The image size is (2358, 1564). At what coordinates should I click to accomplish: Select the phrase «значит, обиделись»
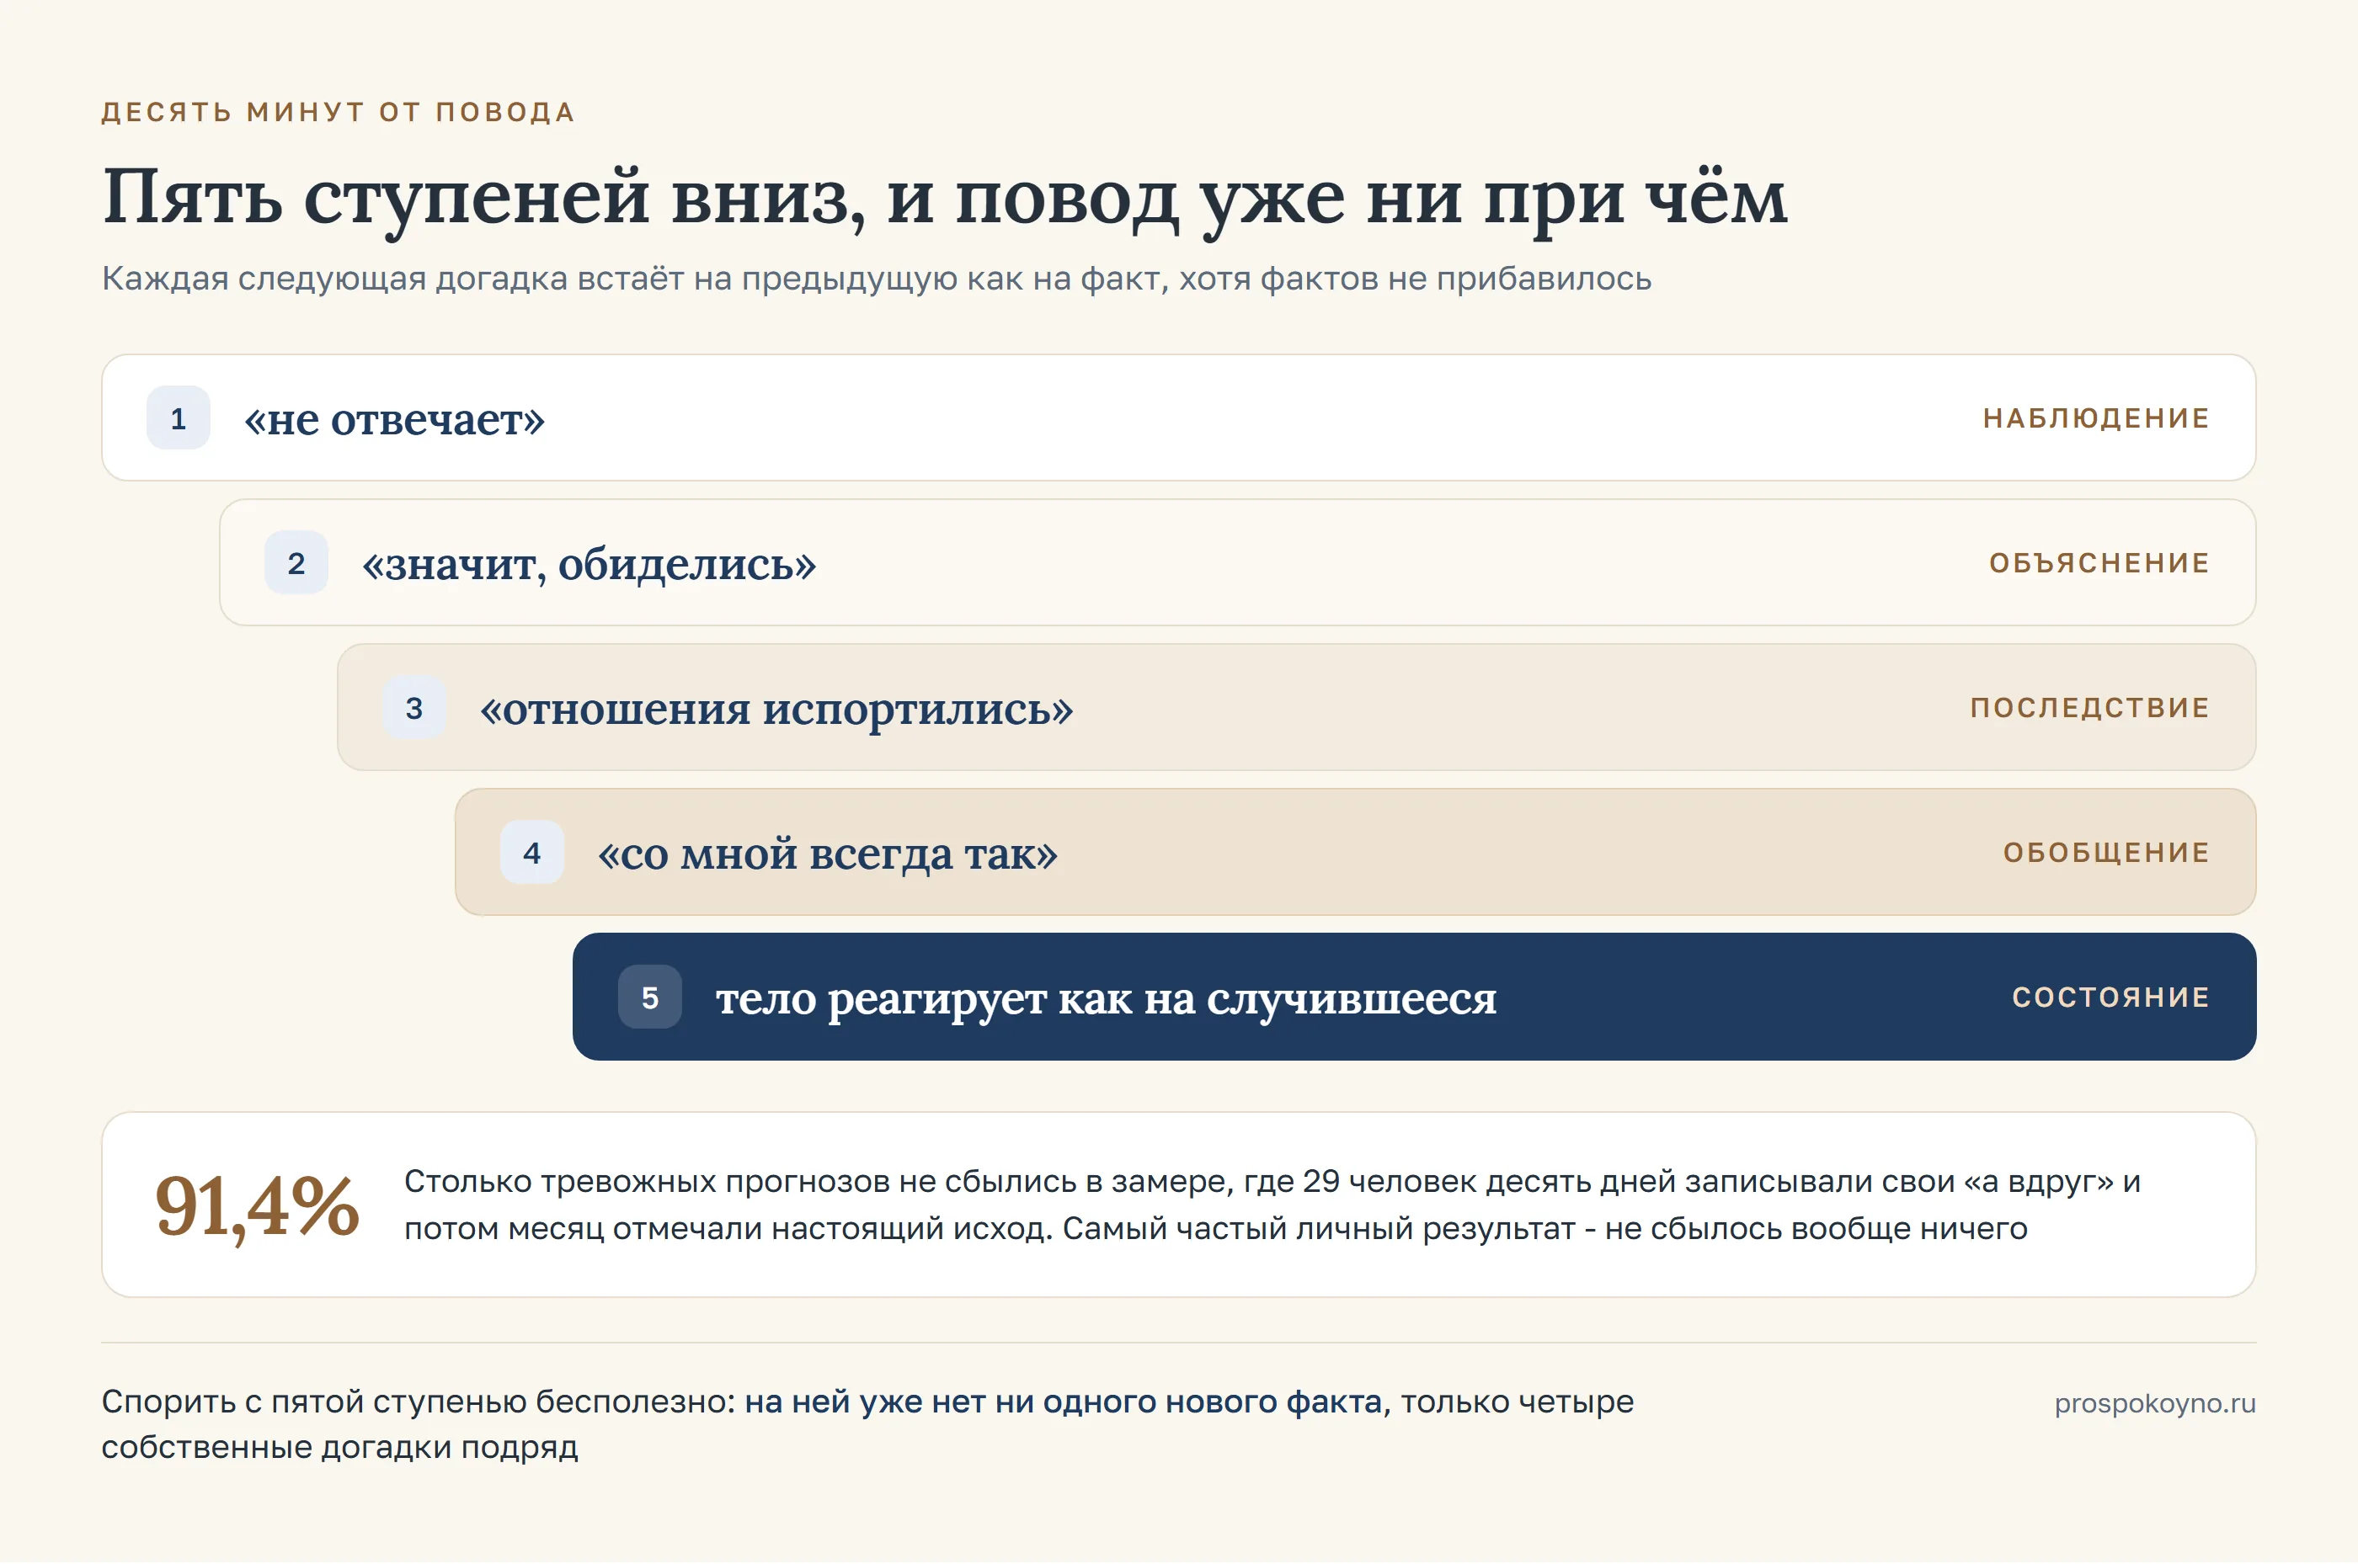pos(589,565)
